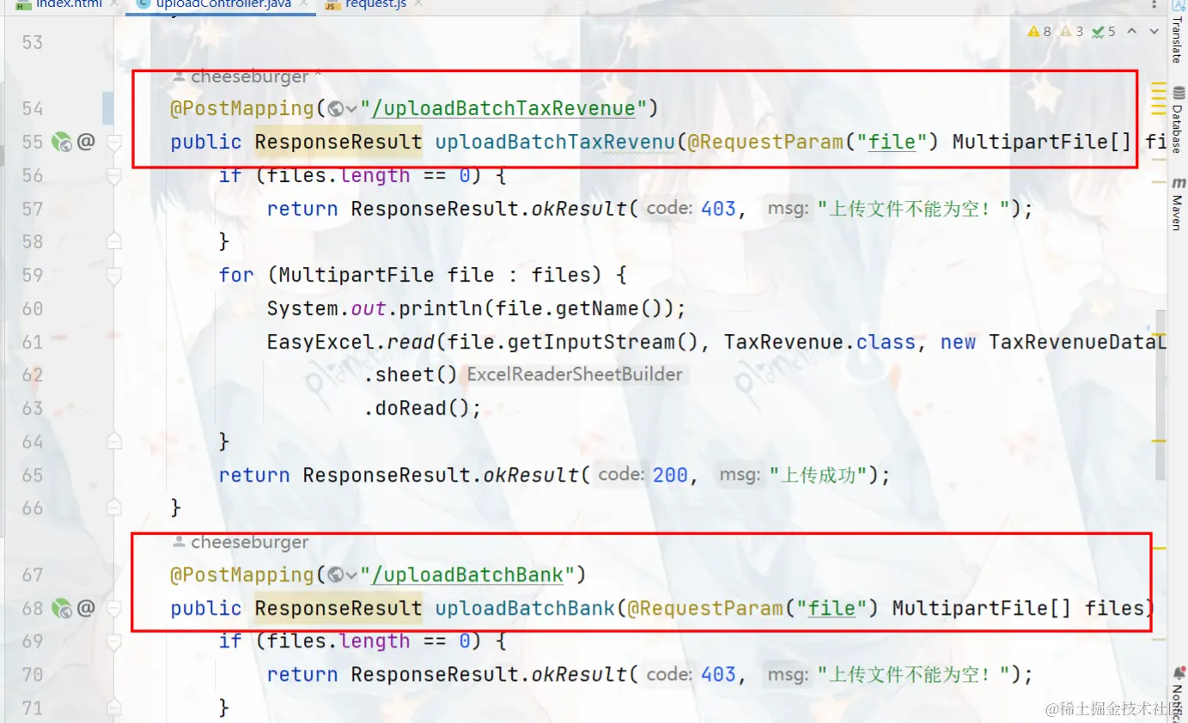Click the code value 403 on line 70
Image resolution: width=1188 pixels, height=723 pixels.
pyautogui.click(x=718, y=675)
